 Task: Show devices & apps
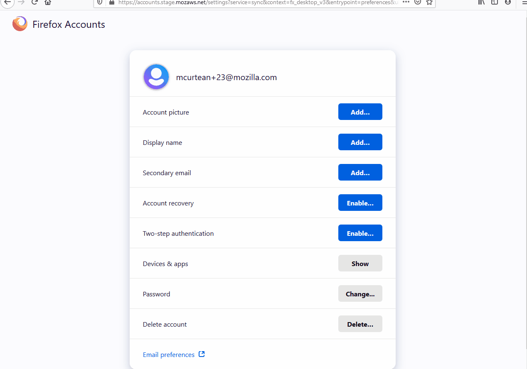click(x=360, y=264)
